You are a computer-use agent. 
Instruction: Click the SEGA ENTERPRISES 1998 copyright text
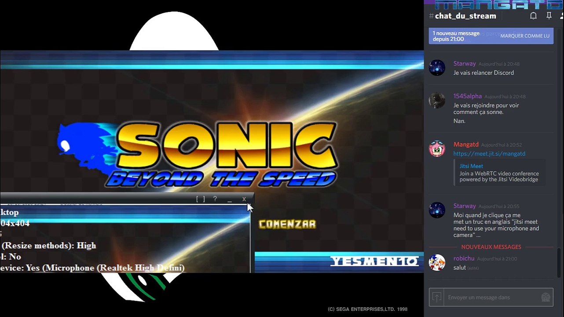pyautogui.click(x=368, y=309)
